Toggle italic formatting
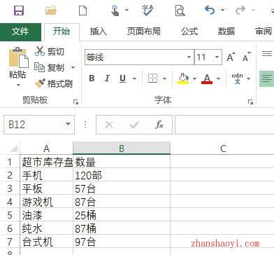The height and width of the screenshot is (255, 274). coord(107,78)
